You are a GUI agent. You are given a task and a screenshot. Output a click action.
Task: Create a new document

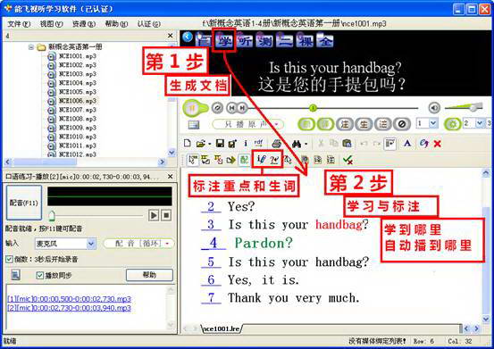click(x=188, y=144)
